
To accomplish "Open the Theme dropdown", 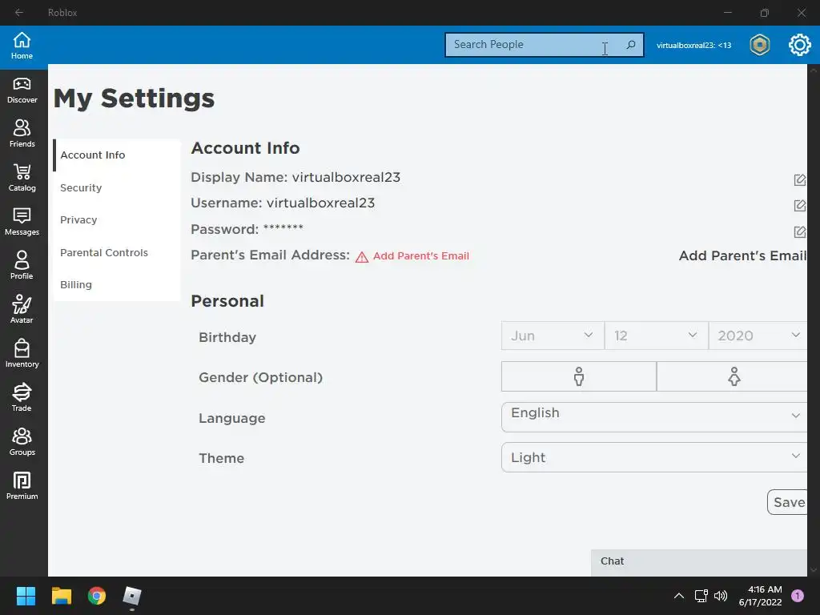I will (654, 457).
